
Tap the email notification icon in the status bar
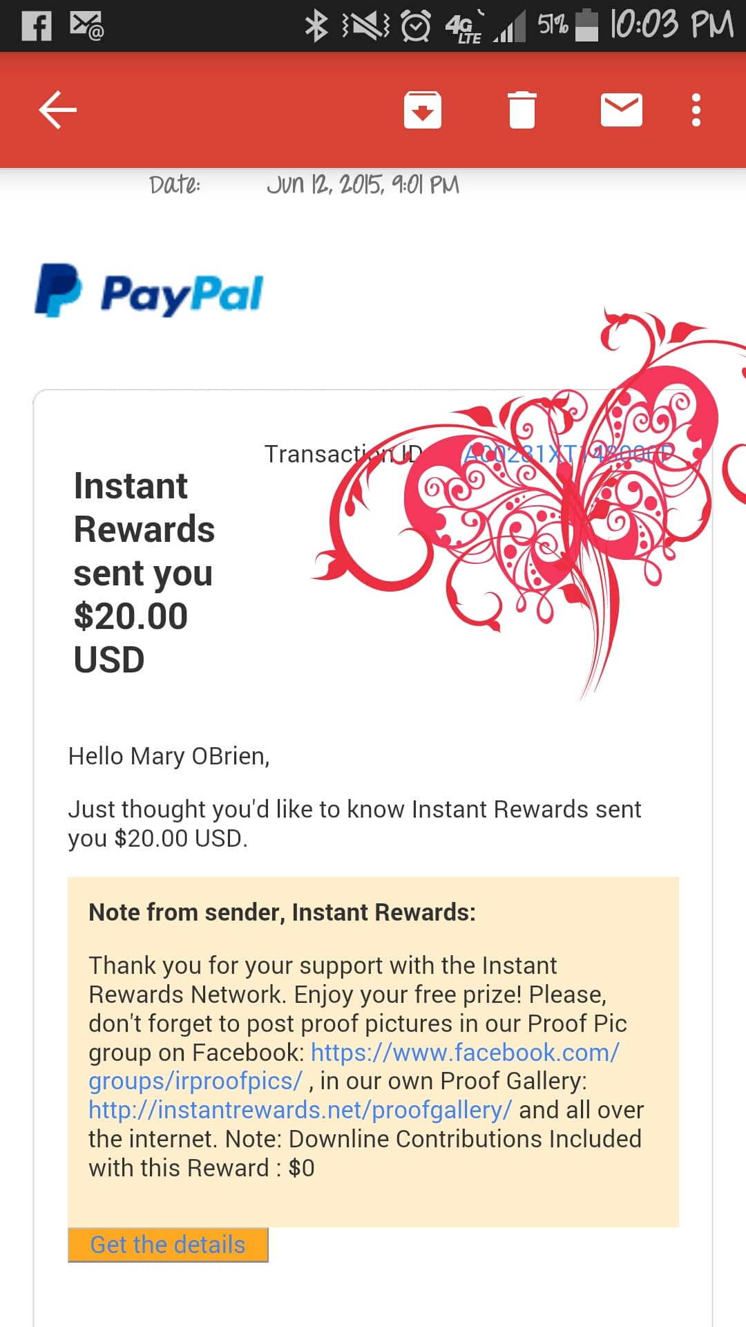[87, 26]
